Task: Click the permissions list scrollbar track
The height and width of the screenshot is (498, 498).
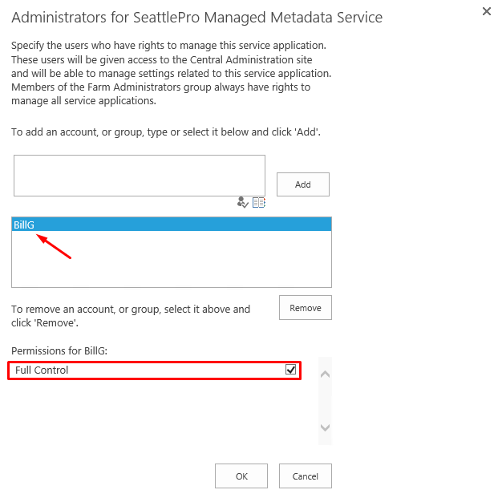Action: (325, 401)
